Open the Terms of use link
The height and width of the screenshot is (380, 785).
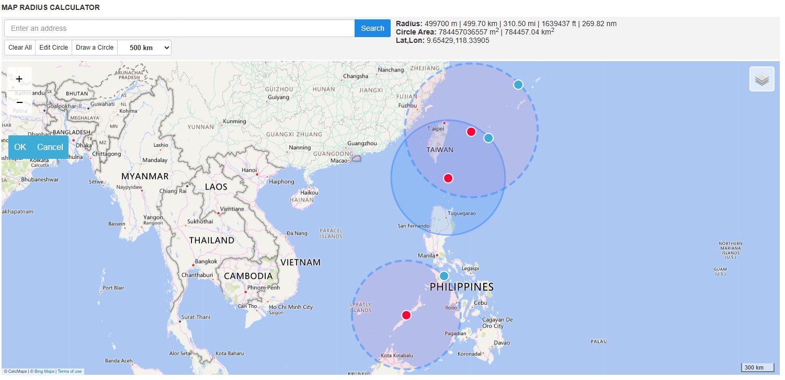(70, 372)
